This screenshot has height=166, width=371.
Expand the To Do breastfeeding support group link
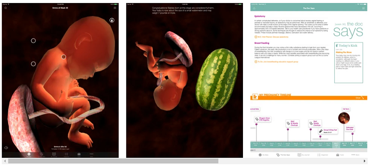276,62
